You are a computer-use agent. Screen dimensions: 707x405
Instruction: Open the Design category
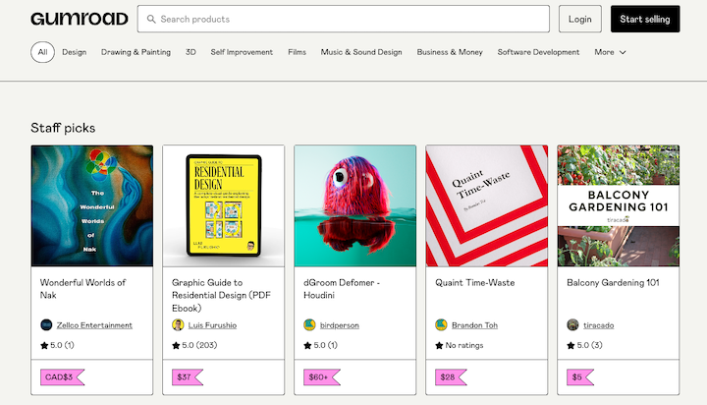(x=74, y=52)
